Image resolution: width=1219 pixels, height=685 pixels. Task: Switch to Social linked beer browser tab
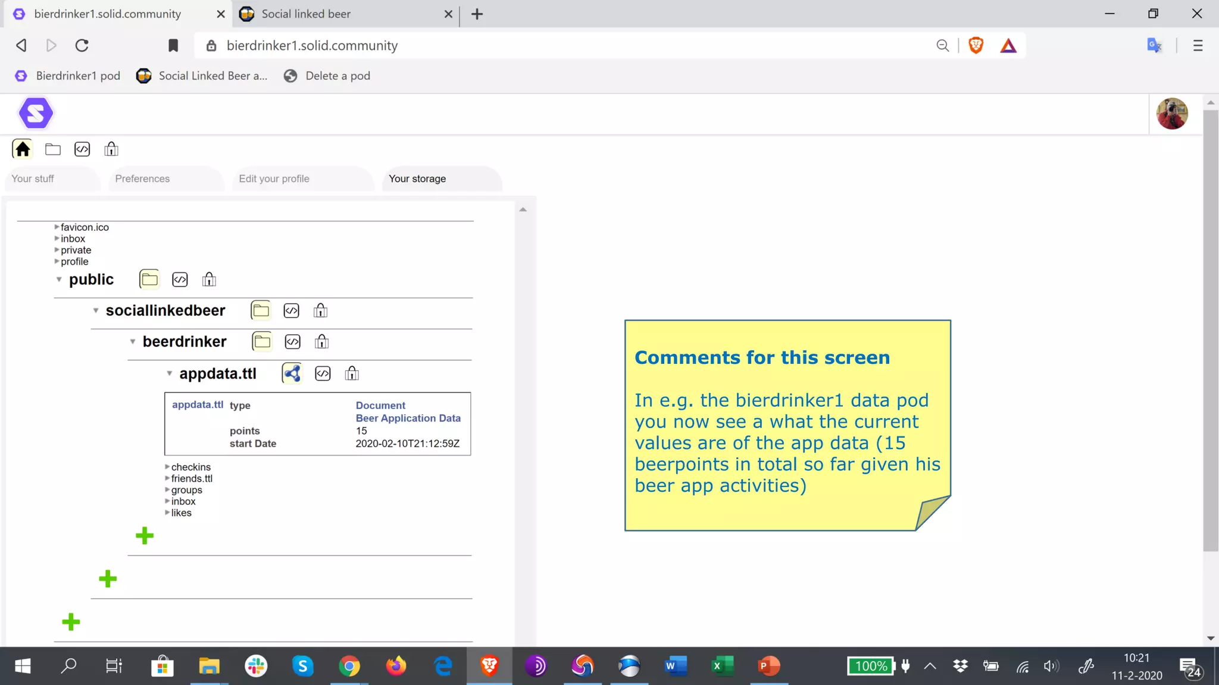pos(345,14)
